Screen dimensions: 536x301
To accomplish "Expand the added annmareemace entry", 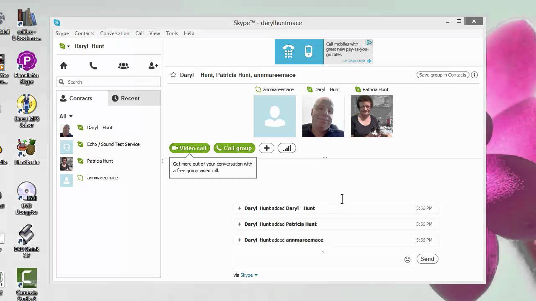I will (x=240, y=240).
